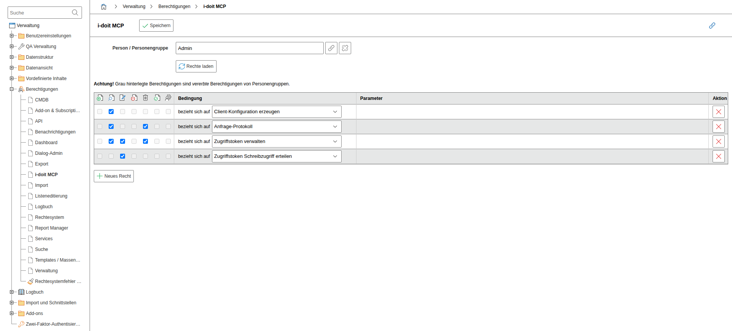Uncheck delete right for Anfrage-Protokoll

[145, 127]
